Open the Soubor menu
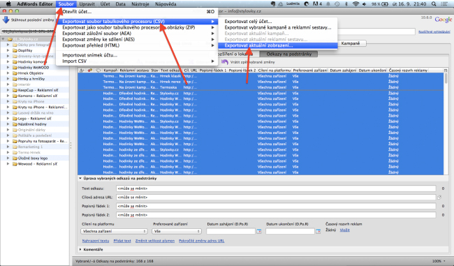The width and height of the screenshot is (454, 266). tap(66, 4)
